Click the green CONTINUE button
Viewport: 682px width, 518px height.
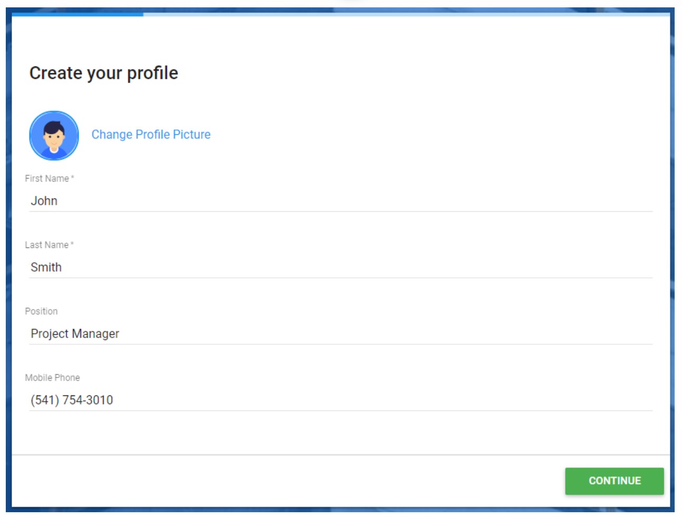[614, 481]
